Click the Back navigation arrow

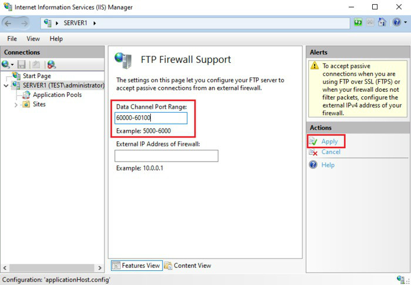click(9, 23)
